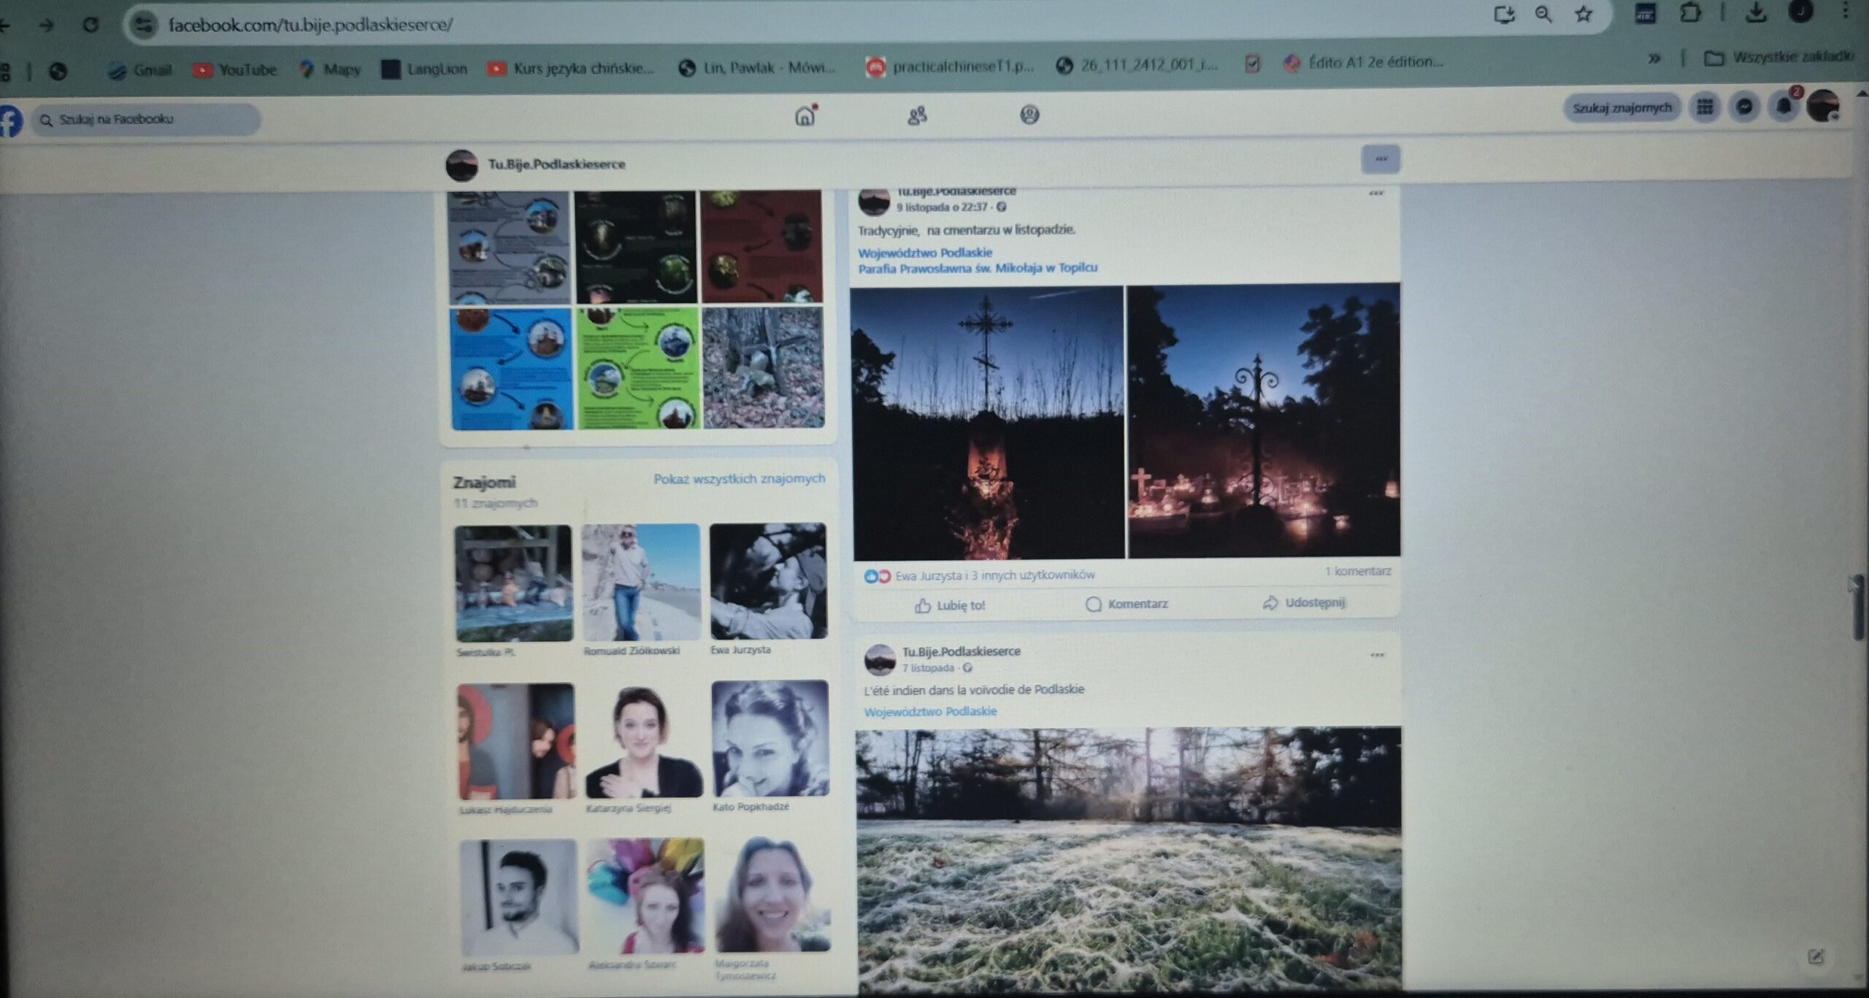Click the Chrome extensions puzzle icon
The height and width of the screenshot is (998, 1869).
(x=1689, y=12)
